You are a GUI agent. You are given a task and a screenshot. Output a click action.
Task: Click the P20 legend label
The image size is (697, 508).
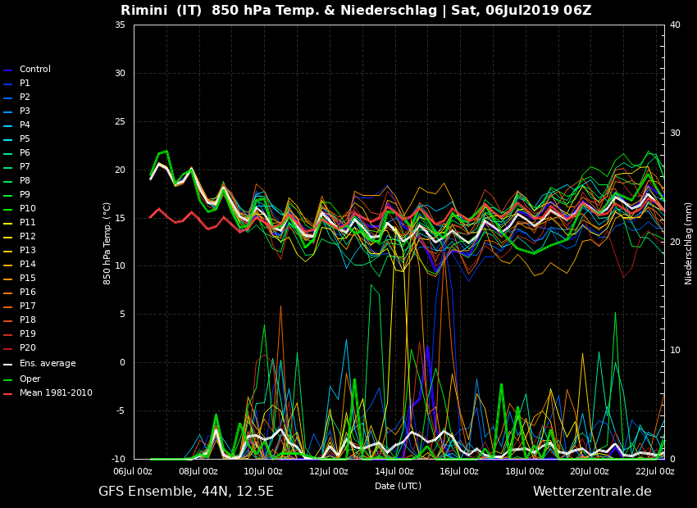click(x=28, y=347)
